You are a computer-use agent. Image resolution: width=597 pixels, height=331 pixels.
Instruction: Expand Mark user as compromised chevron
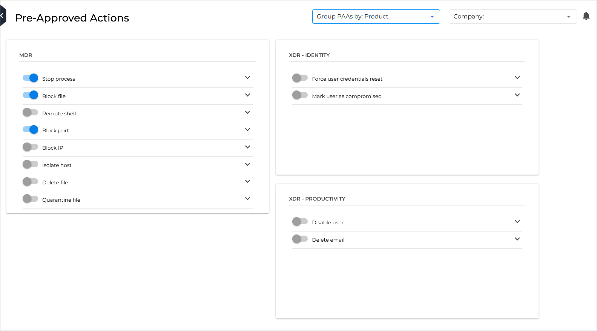click(517, 95)
